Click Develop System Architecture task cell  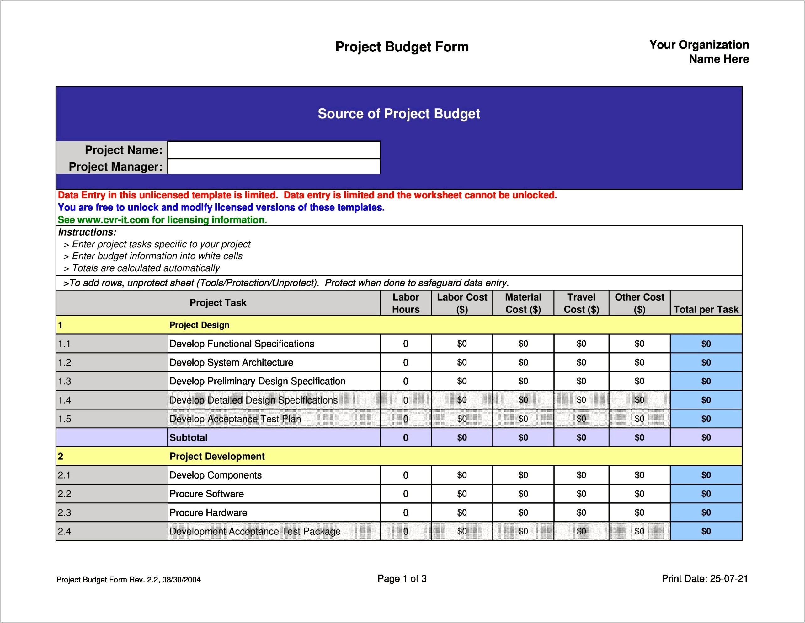click(274, 363)
